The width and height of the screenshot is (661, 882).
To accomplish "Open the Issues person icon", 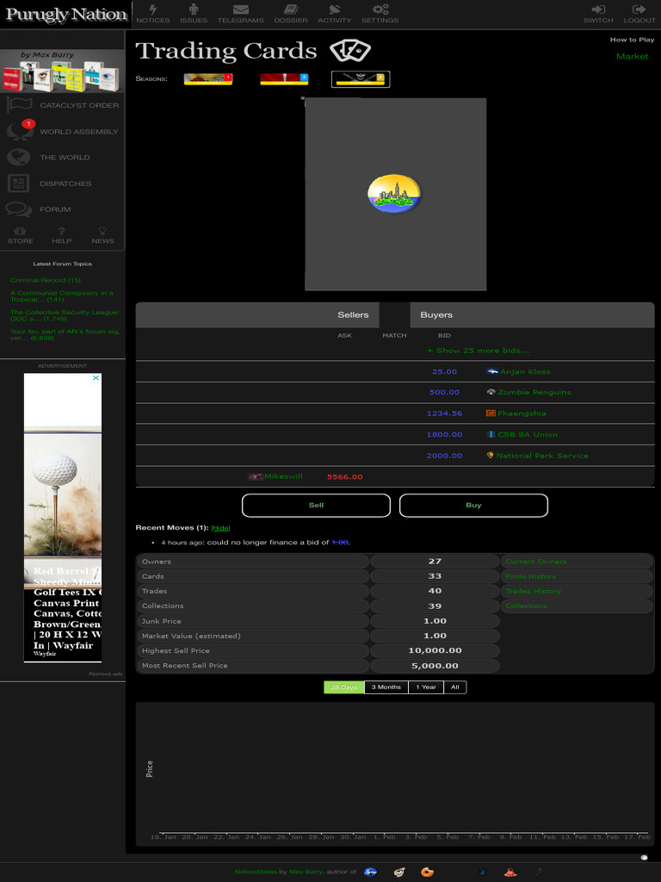I will [x=194, y=9].
